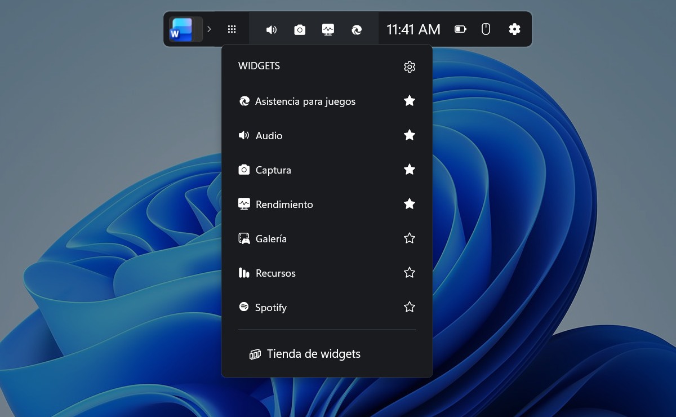
Task: Click the 11:41 AM clock display
Action: point(413,29)
